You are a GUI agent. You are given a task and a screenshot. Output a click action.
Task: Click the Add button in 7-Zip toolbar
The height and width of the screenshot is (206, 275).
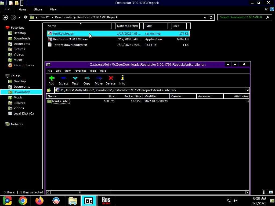pyautogui.click(x=51, y=80)
